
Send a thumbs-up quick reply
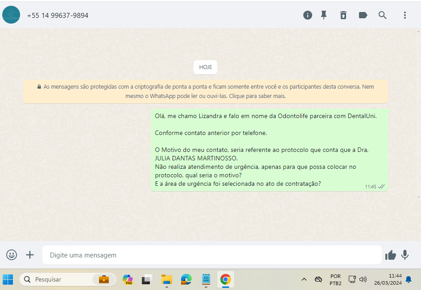pos(391,255)
